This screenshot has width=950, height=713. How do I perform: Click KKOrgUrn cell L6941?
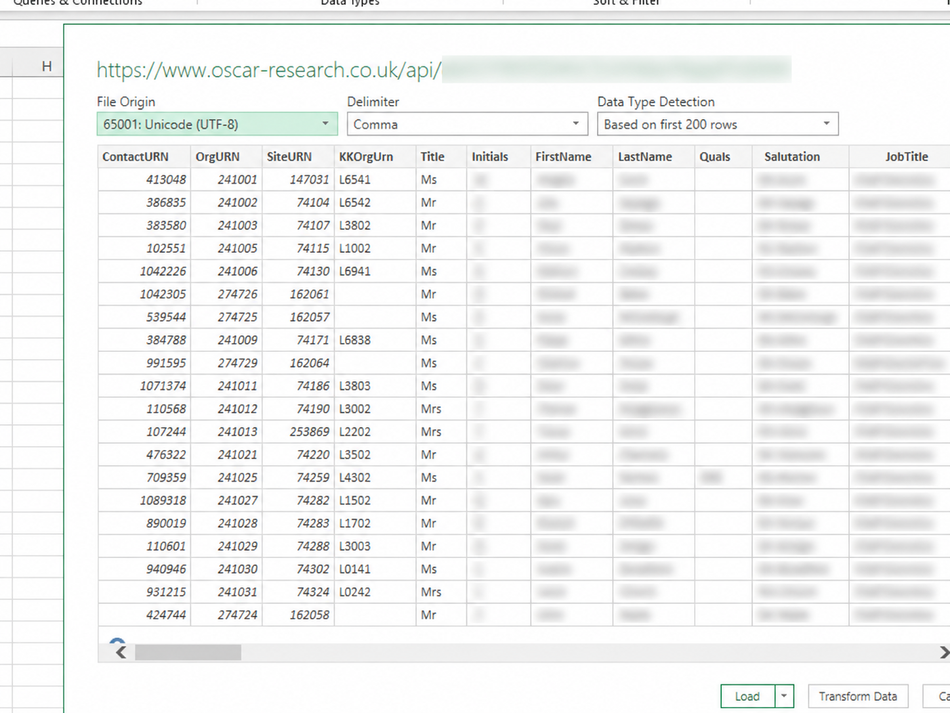(375, 272)
